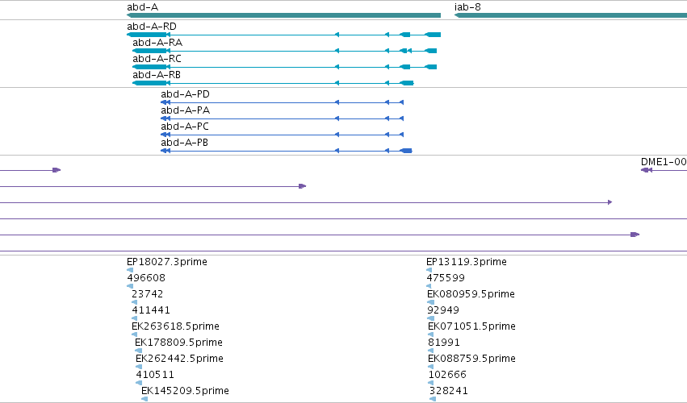The image size is (687, 403).
Task: Click the insertion marker below 328241
Action: click(433, 399)
